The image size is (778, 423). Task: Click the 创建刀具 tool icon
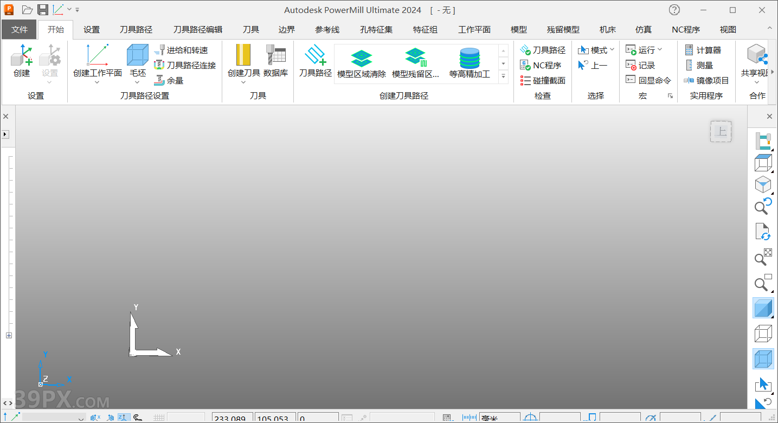(x=243, y=61)
